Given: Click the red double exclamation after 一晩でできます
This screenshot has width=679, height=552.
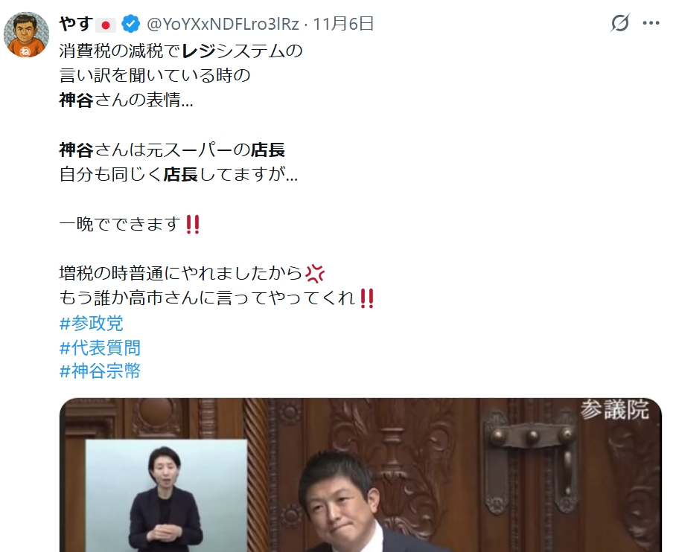Looking at the screenshot, I should pos(193,225).
